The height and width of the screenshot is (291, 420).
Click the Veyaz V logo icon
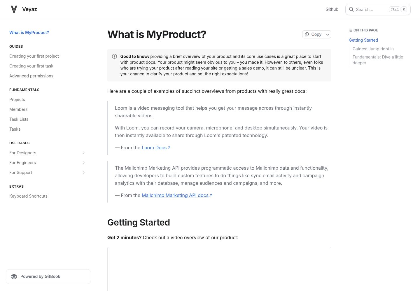click(x=14, y=9)
